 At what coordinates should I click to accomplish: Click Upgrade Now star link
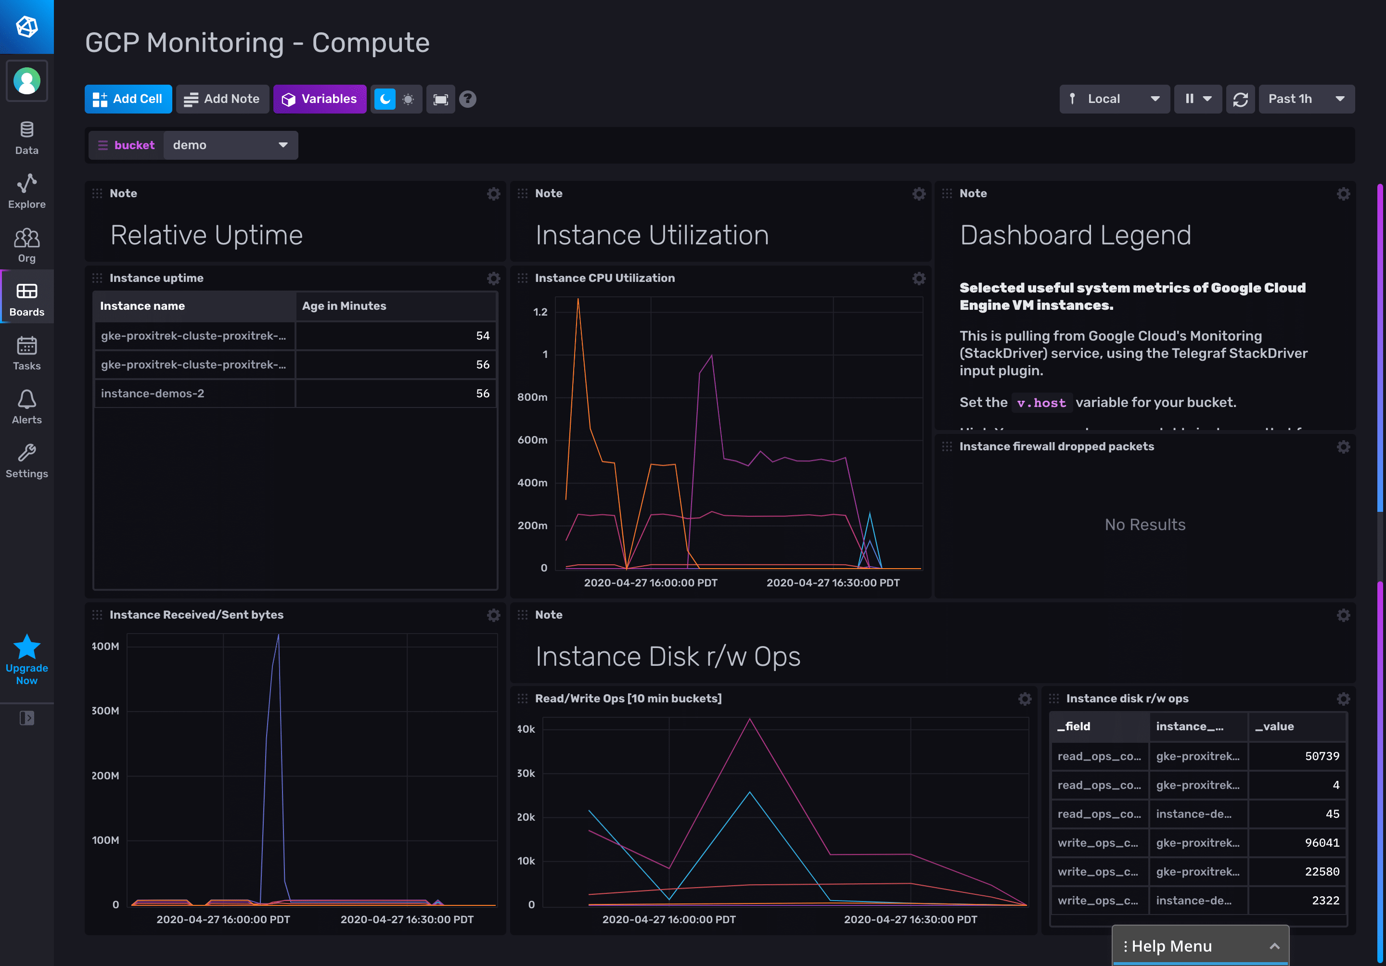click(x=26, y=660)
